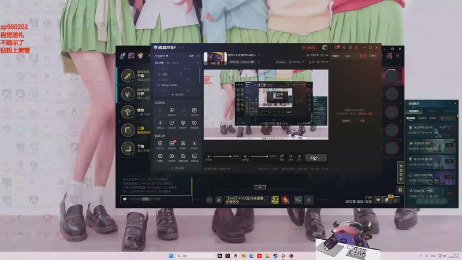Open the gift box tool in 互动玩法
The width and height of the screenshot is (462, 260).
(x=194, y=111)
